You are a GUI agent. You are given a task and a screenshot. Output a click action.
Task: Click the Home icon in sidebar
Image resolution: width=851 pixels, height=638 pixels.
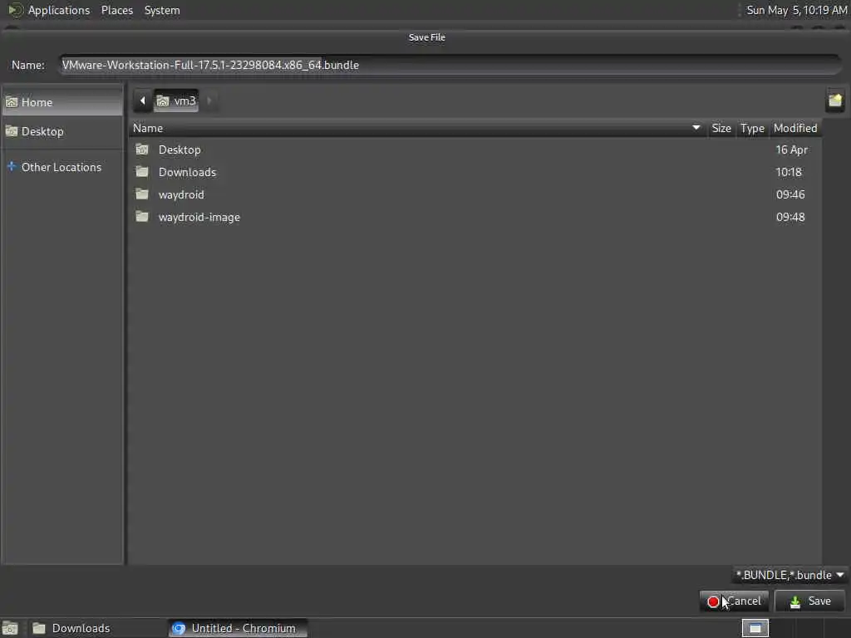(x=12, y=102)
